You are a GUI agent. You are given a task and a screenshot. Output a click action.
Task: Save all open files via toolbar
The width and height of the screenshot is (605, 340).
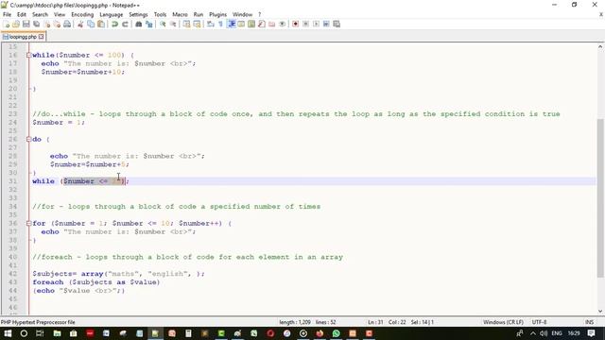coord(36,24)
